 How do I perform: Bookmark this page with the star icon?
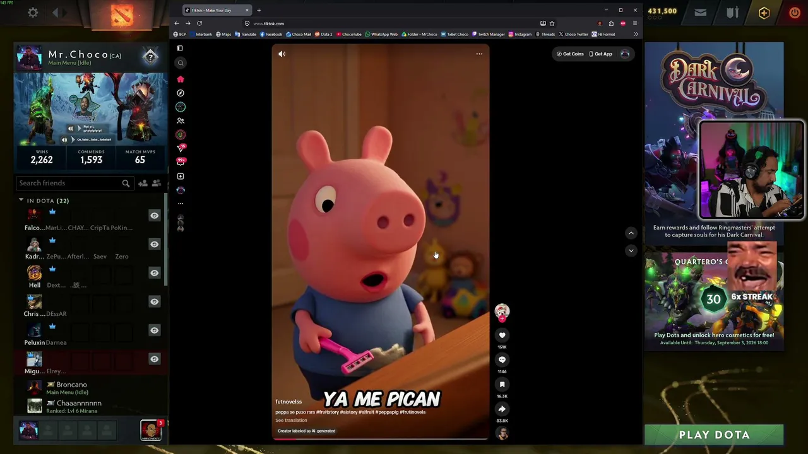(x=552, y=23)
